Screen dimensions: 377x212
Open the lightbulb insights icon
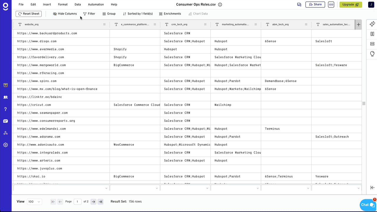click(x=372, y=54)
